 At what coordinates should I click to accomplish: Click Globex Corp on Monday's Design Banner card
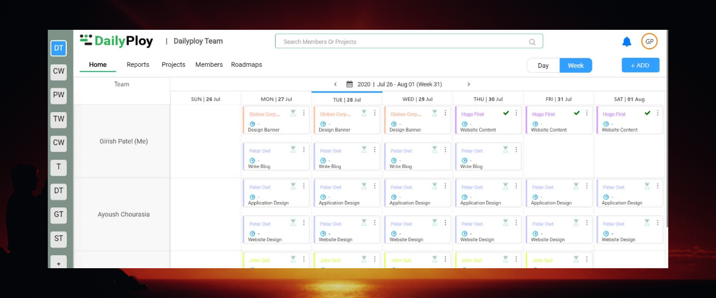(x=264, y=114)
